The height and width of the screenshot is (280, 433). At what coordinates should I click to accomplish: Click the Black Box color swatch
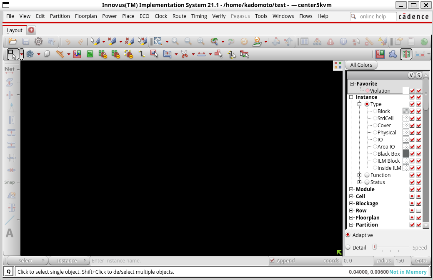click(x=405, y=154)
